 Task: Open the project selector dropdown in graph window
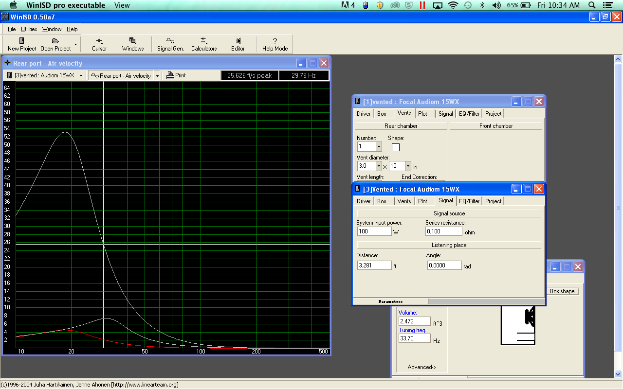pos(81,75)
